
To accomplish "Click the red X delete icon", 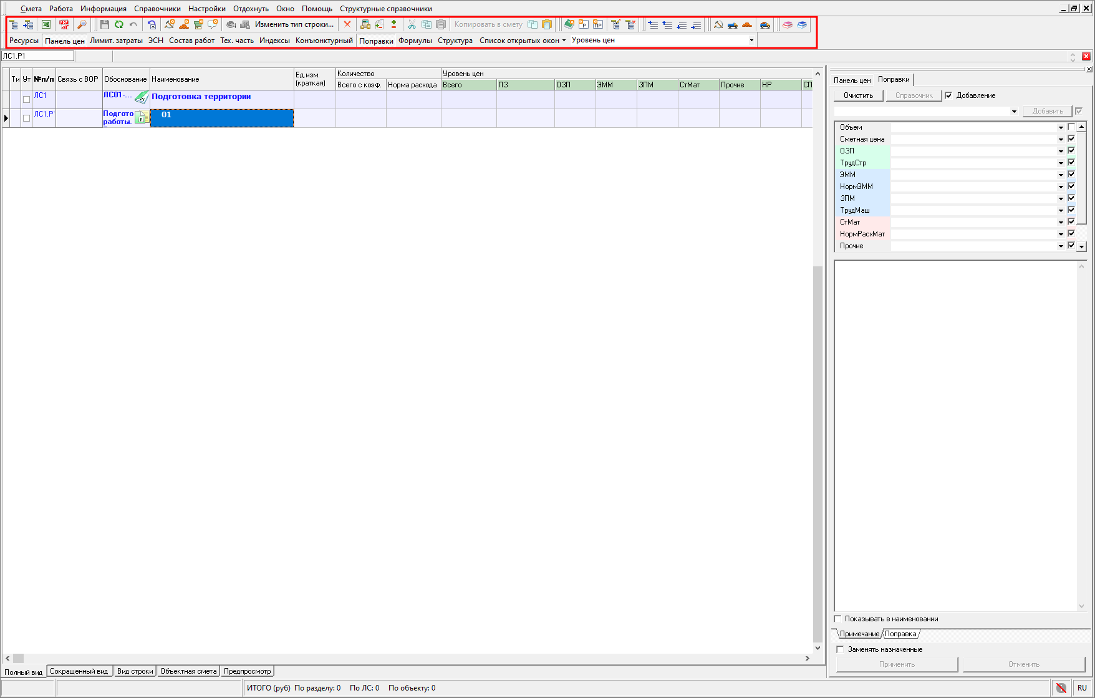I will 347,24.
